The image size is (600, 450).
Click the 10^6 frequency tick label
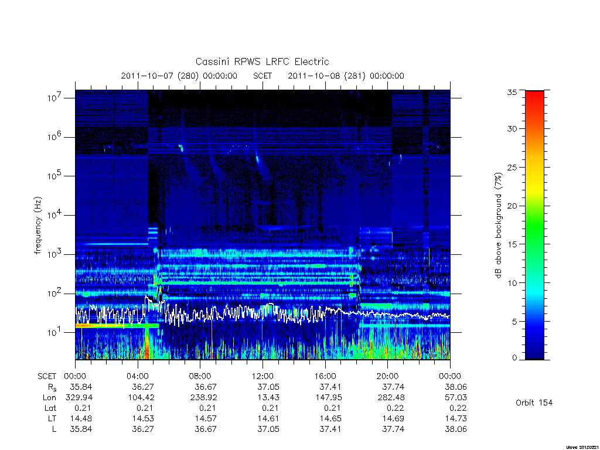click(54, 137)
